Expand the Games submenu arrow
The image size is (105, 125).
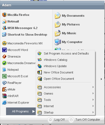[x=93, y=93]
